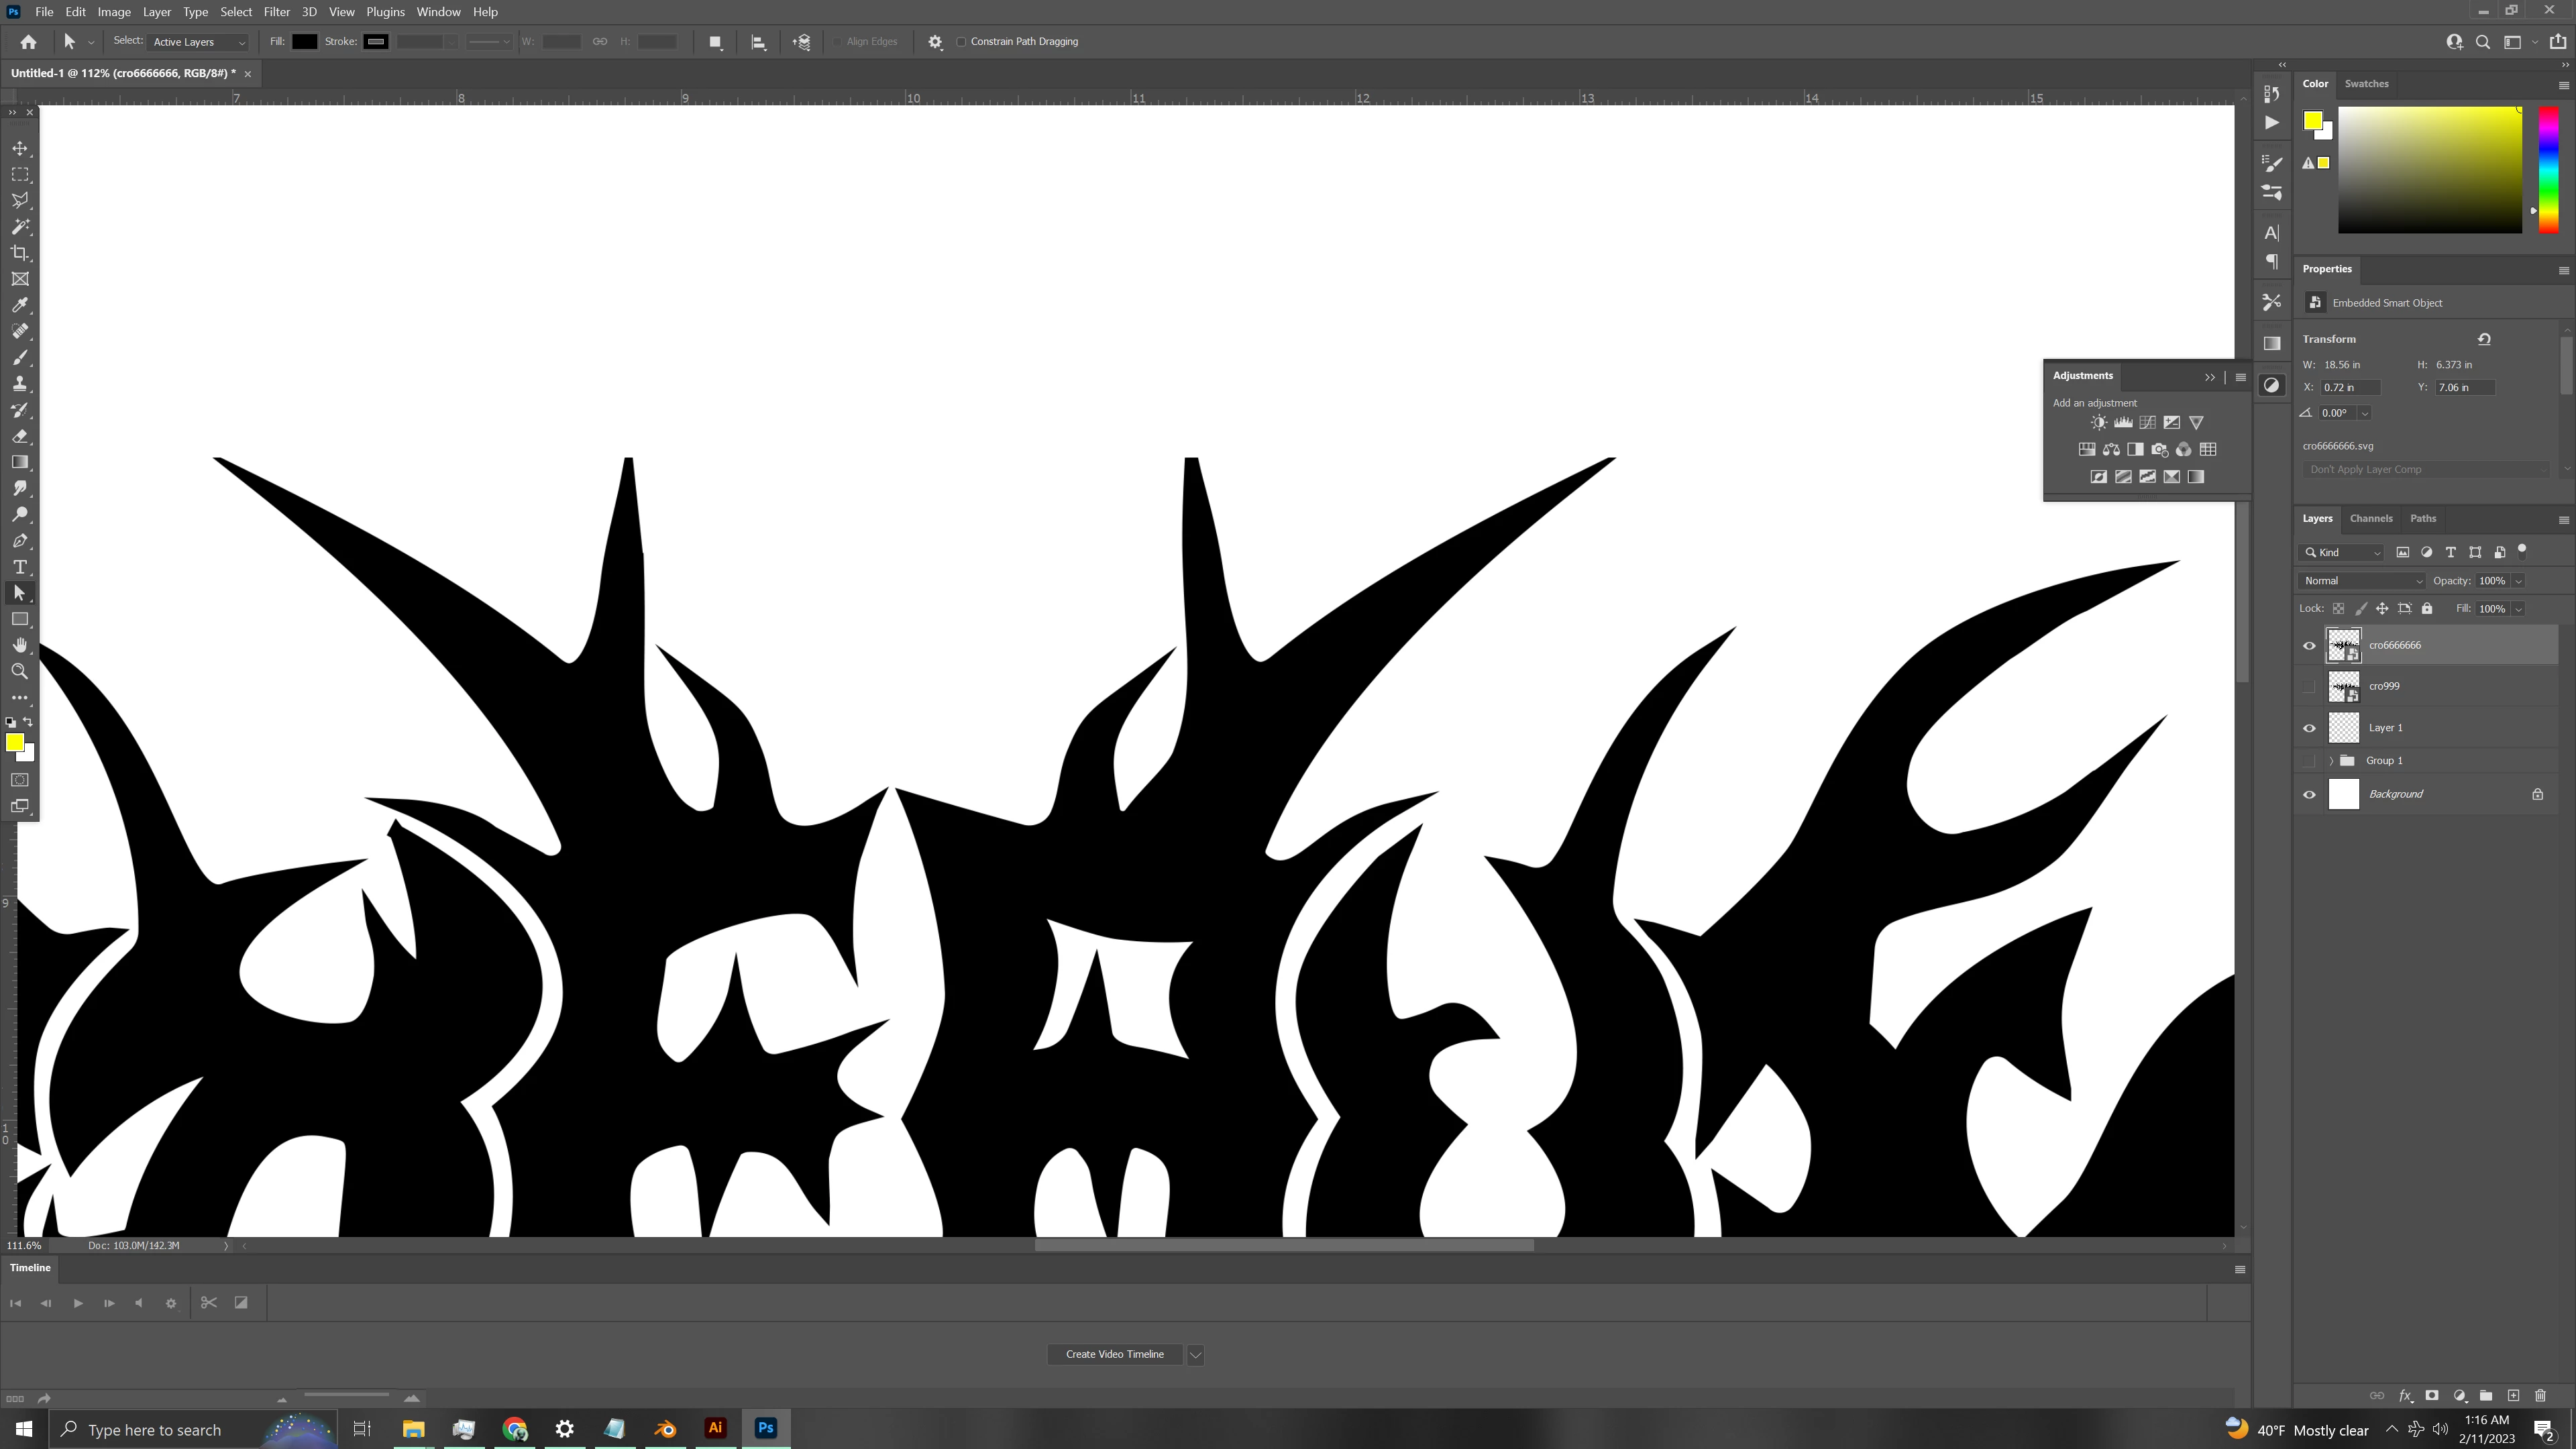Open the Normal blend mode dropdown
This screenshot has height=1449, width=2576.
2362,580
